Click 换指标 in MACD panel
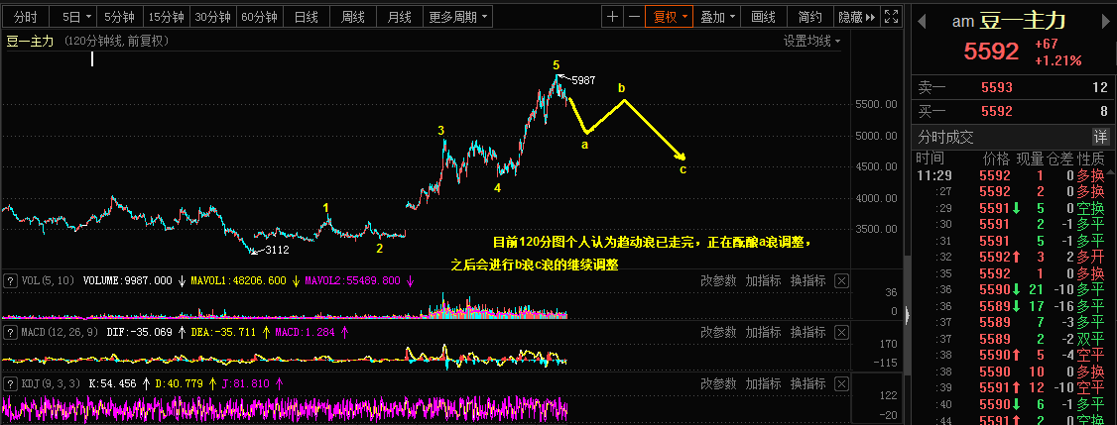The width and height of the screenshot is (1117, 425). [x=807, y=332]
